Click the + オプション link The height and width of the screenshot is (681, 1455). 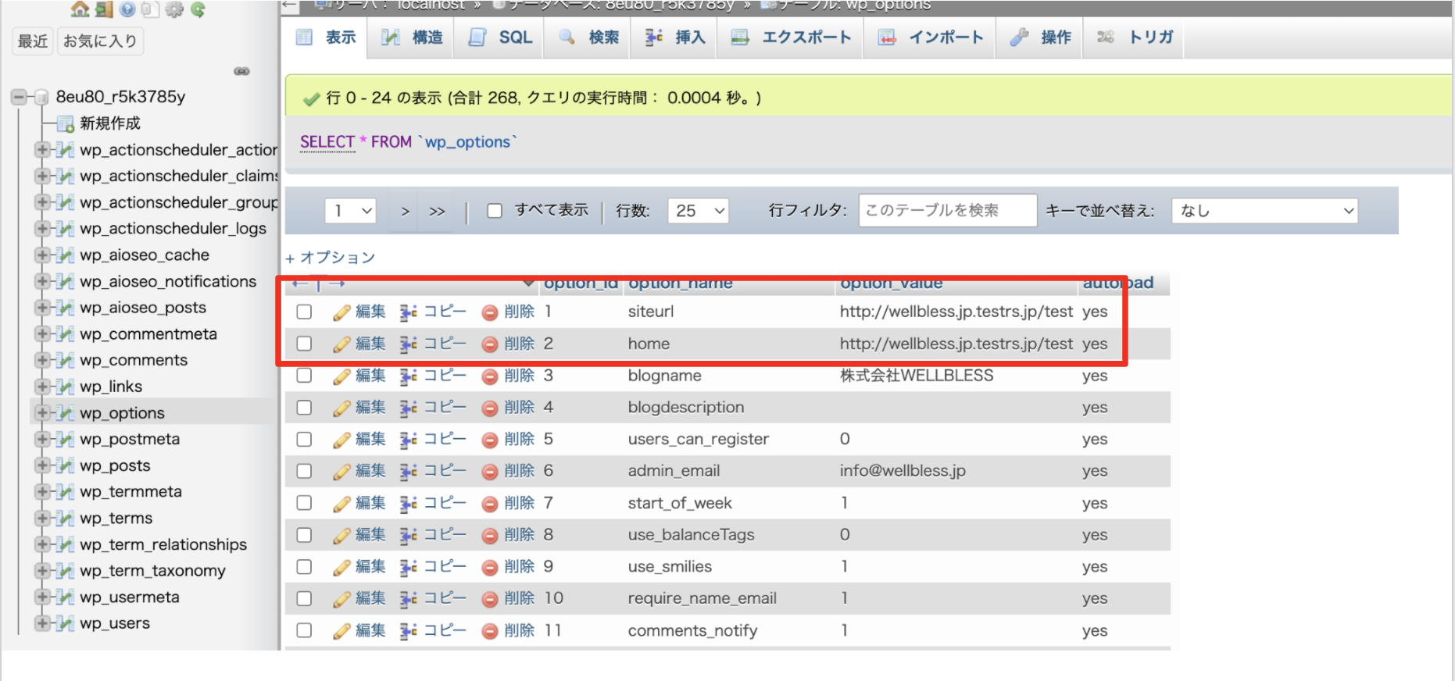pos(331,258)
